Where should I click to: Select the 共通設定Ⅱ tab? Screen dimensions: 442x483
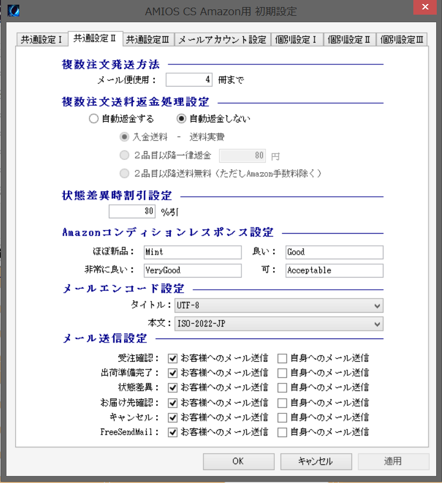[x=95, y=39]
